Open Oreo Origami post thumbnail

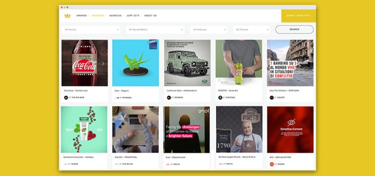point(136,63)
